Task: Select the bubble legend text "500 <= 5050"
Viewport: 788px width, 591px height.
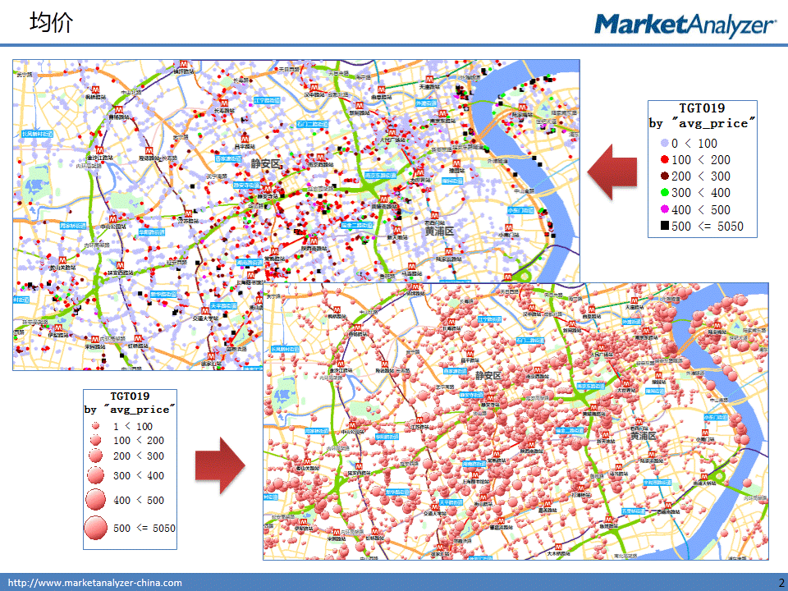Action: (x=144, y=528)
